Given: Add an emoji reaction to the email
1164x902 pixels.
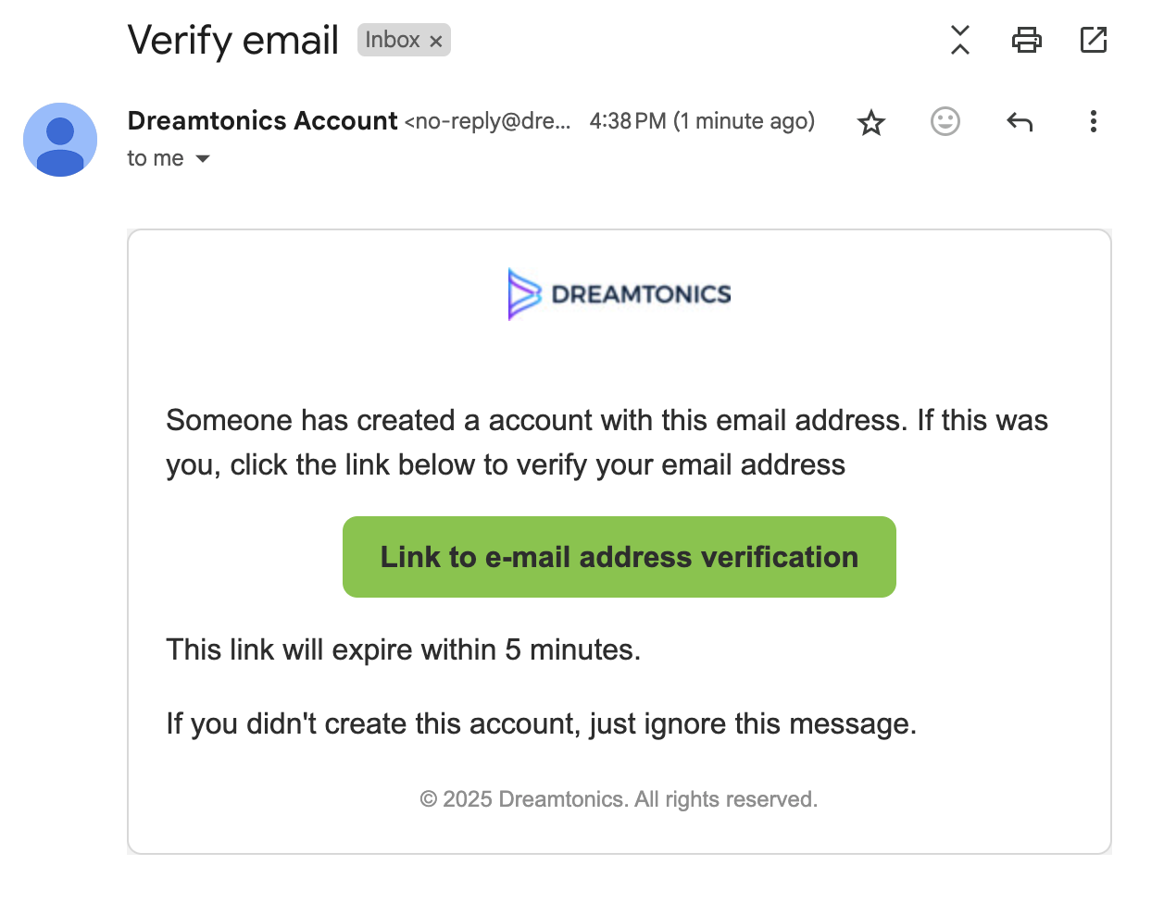Looking at the screenshot, I should pos(945,121).
